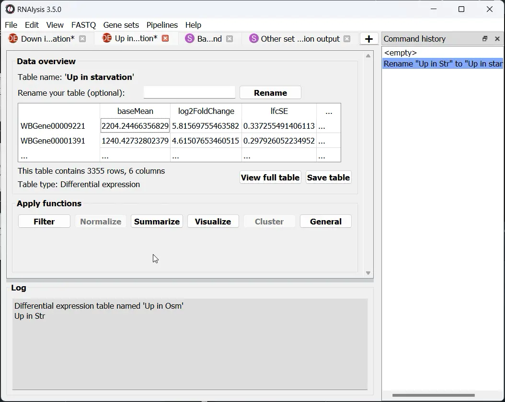
Task: Close the 'Up in...tion' tab
Action: (165, 38)
